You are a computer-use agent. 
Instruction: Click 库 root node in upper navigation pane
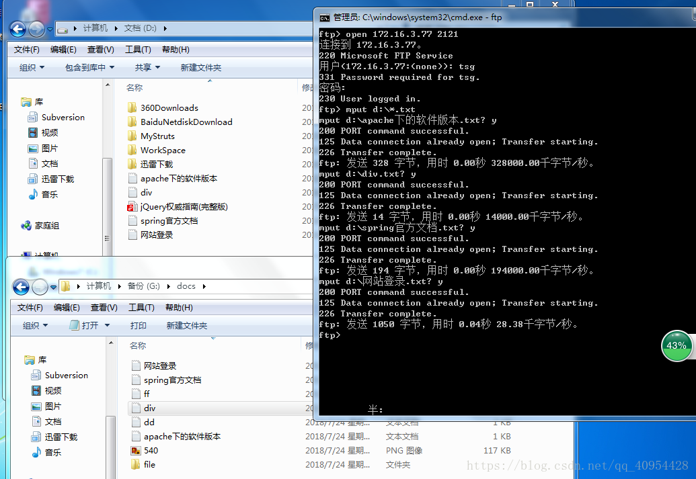coord(32,102)
